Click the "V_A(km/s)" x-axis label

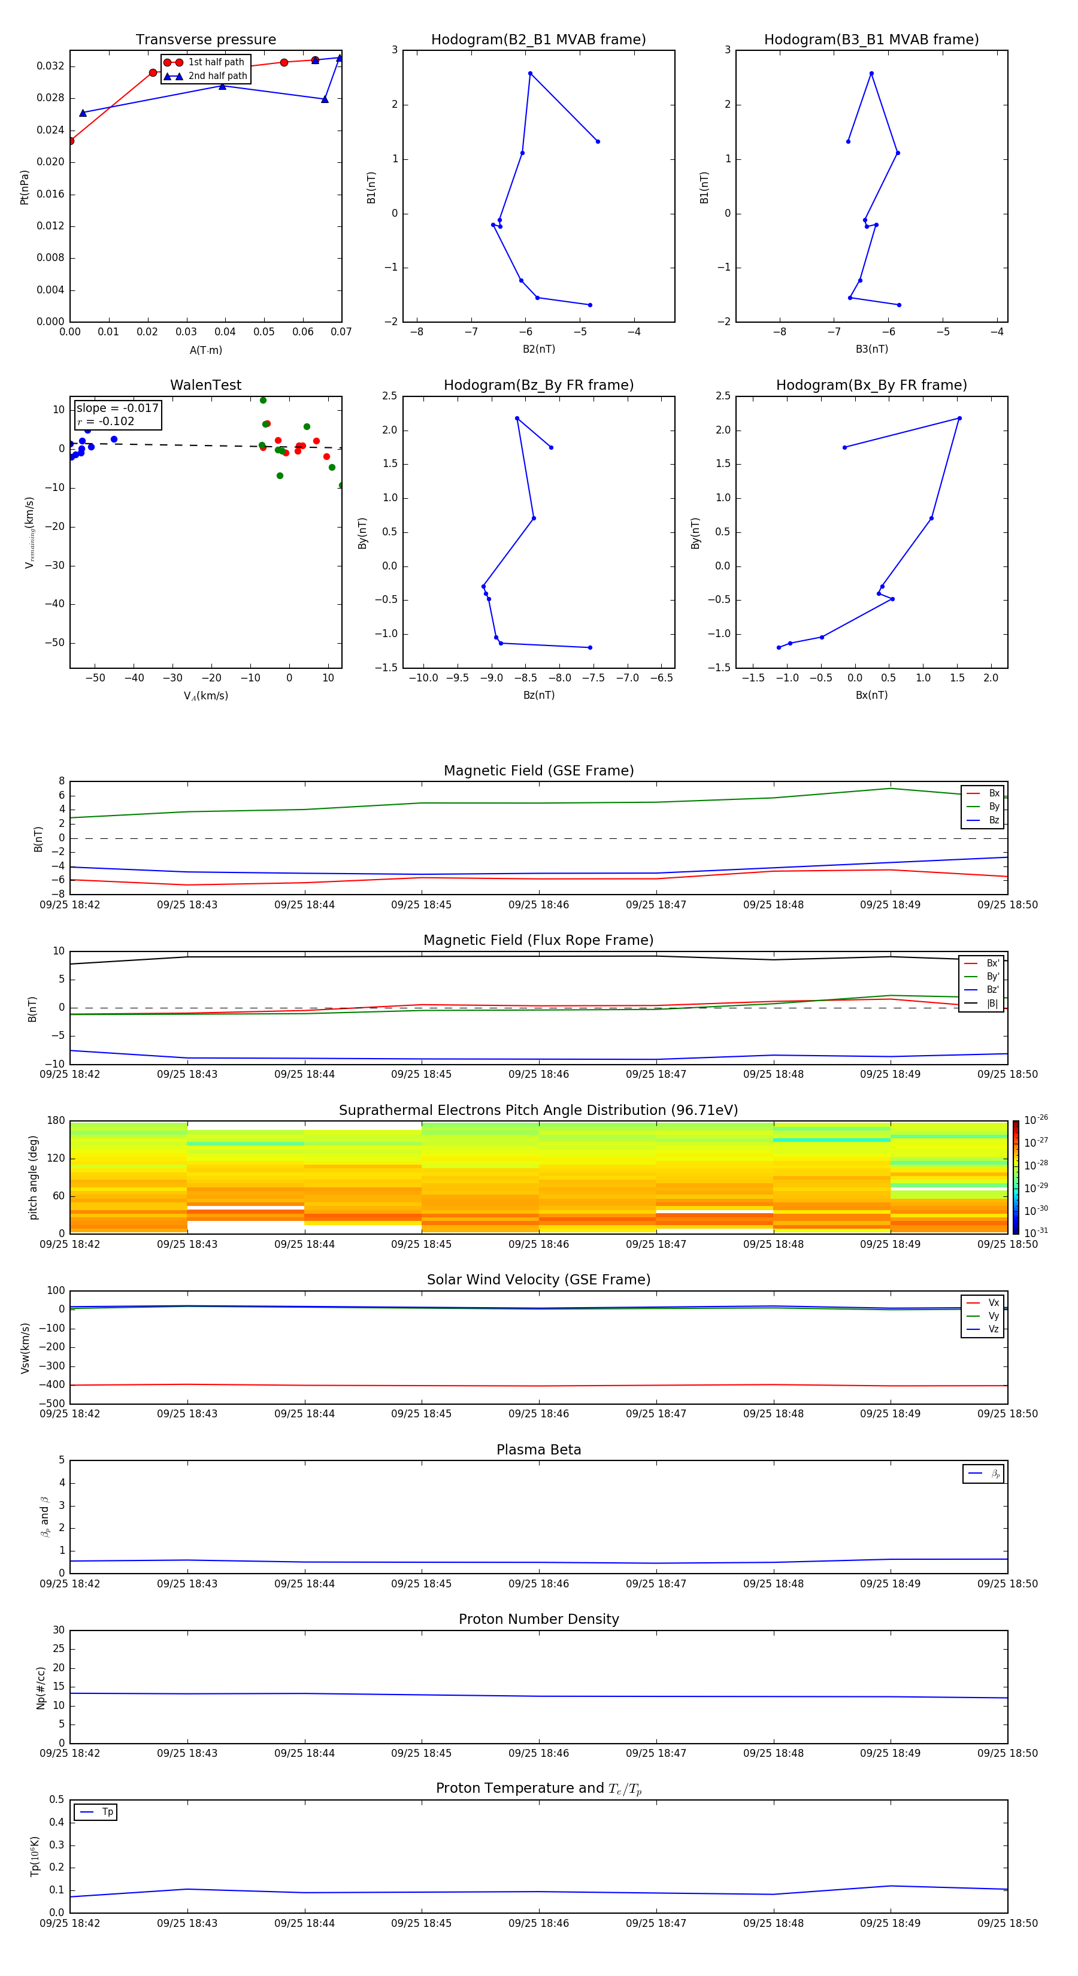[205, 696]
